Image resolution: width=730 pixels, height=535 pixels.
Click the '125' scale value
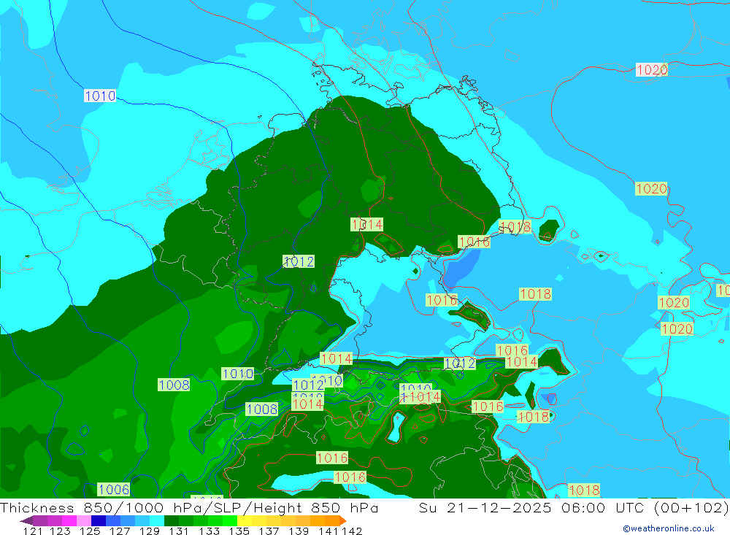(x=90, y=531)
